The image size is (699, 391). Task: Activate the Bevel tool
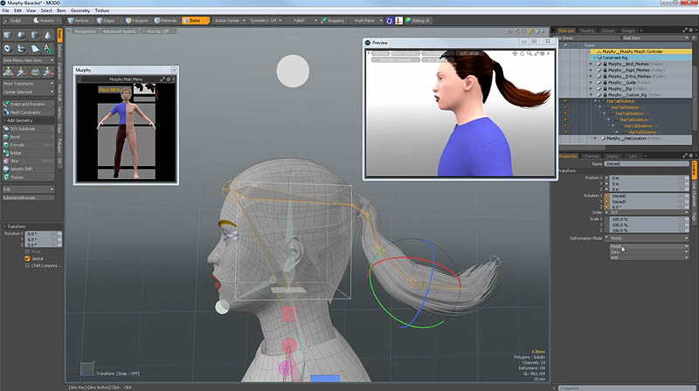[15, 136]
